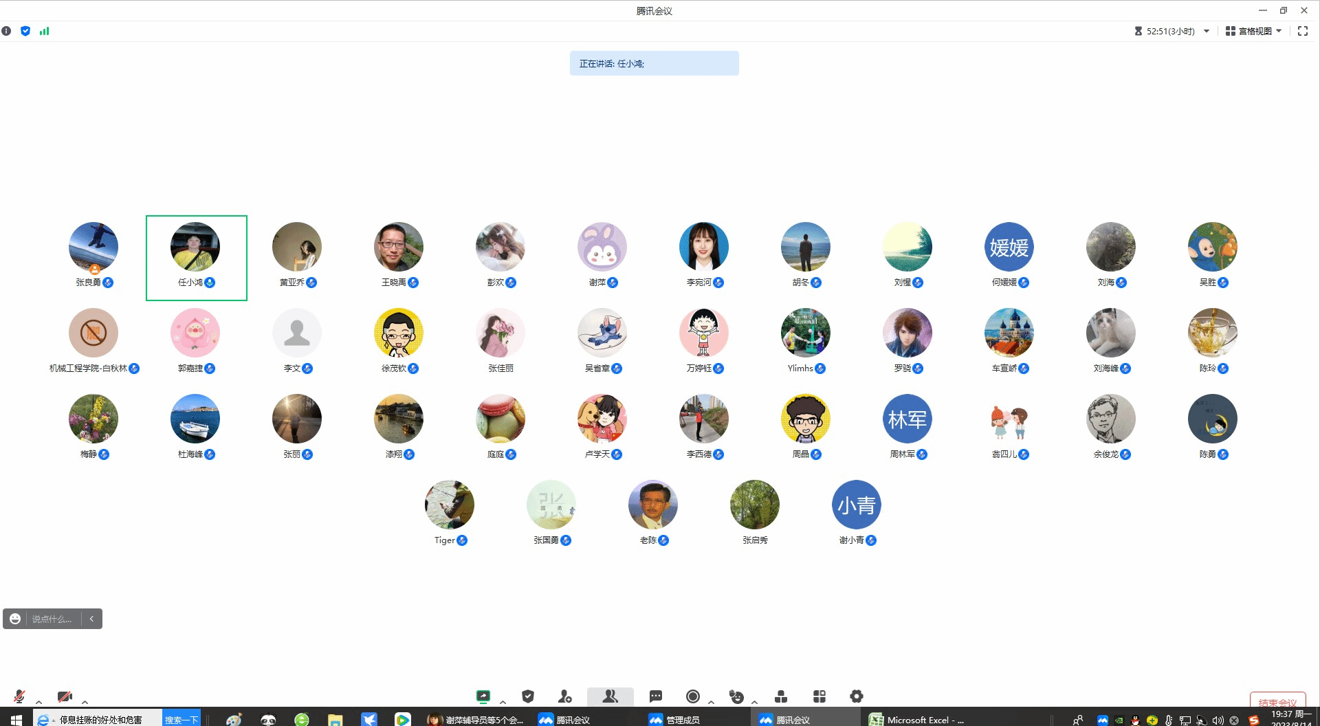This screenshot has width=1320, height=726.
Task: Select 任小鸿's highlighted participant tile
Action: click(196, 258)
